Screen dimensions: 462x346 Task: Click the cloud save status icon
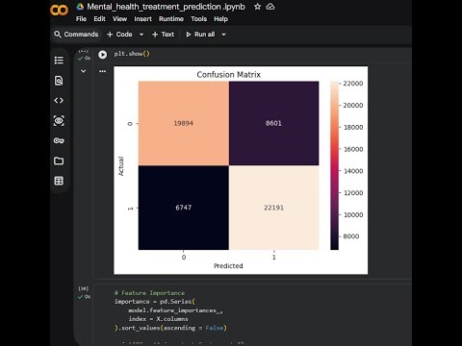coord(270,7)
